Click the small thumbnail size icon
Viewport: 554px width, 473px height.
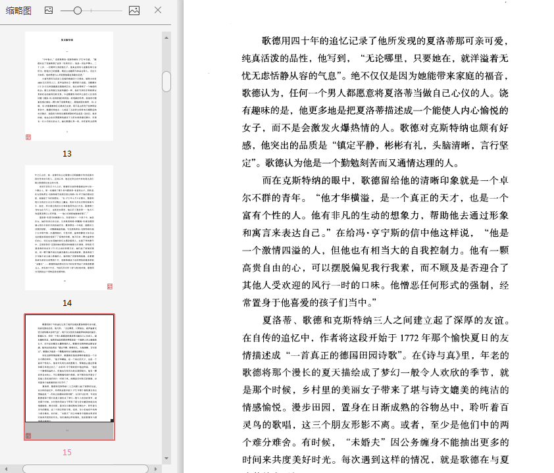click(x=49, y=11)
